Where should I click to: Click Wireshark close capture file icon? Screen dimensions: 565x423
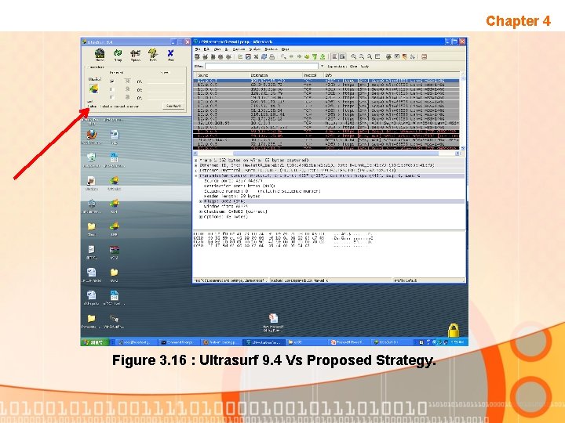tap(256, 57)
